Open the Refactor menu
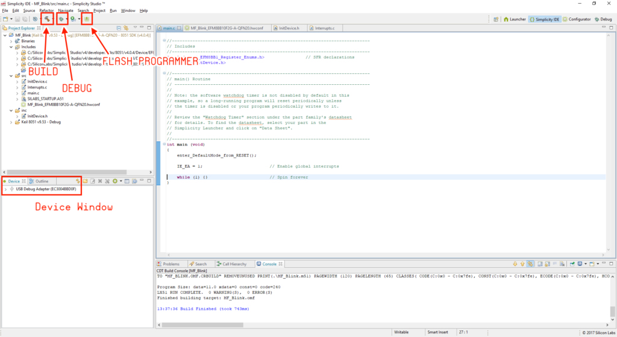 [46, 10]
